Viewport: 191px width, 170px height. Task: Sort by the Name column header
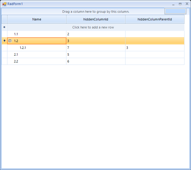click(x=37, y=19)
